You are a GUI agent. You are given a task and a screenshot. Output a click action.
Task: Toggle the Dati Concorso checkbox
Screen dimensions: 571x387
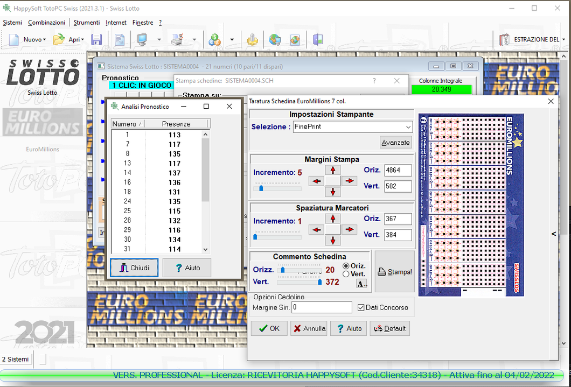pyautogui.click(x=361, y=308)
